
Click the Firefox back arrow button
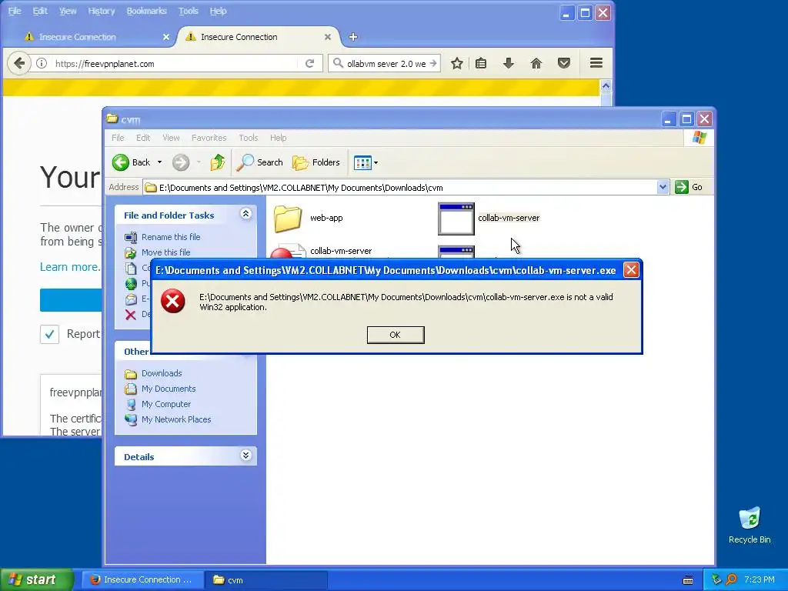pos(19,63)
